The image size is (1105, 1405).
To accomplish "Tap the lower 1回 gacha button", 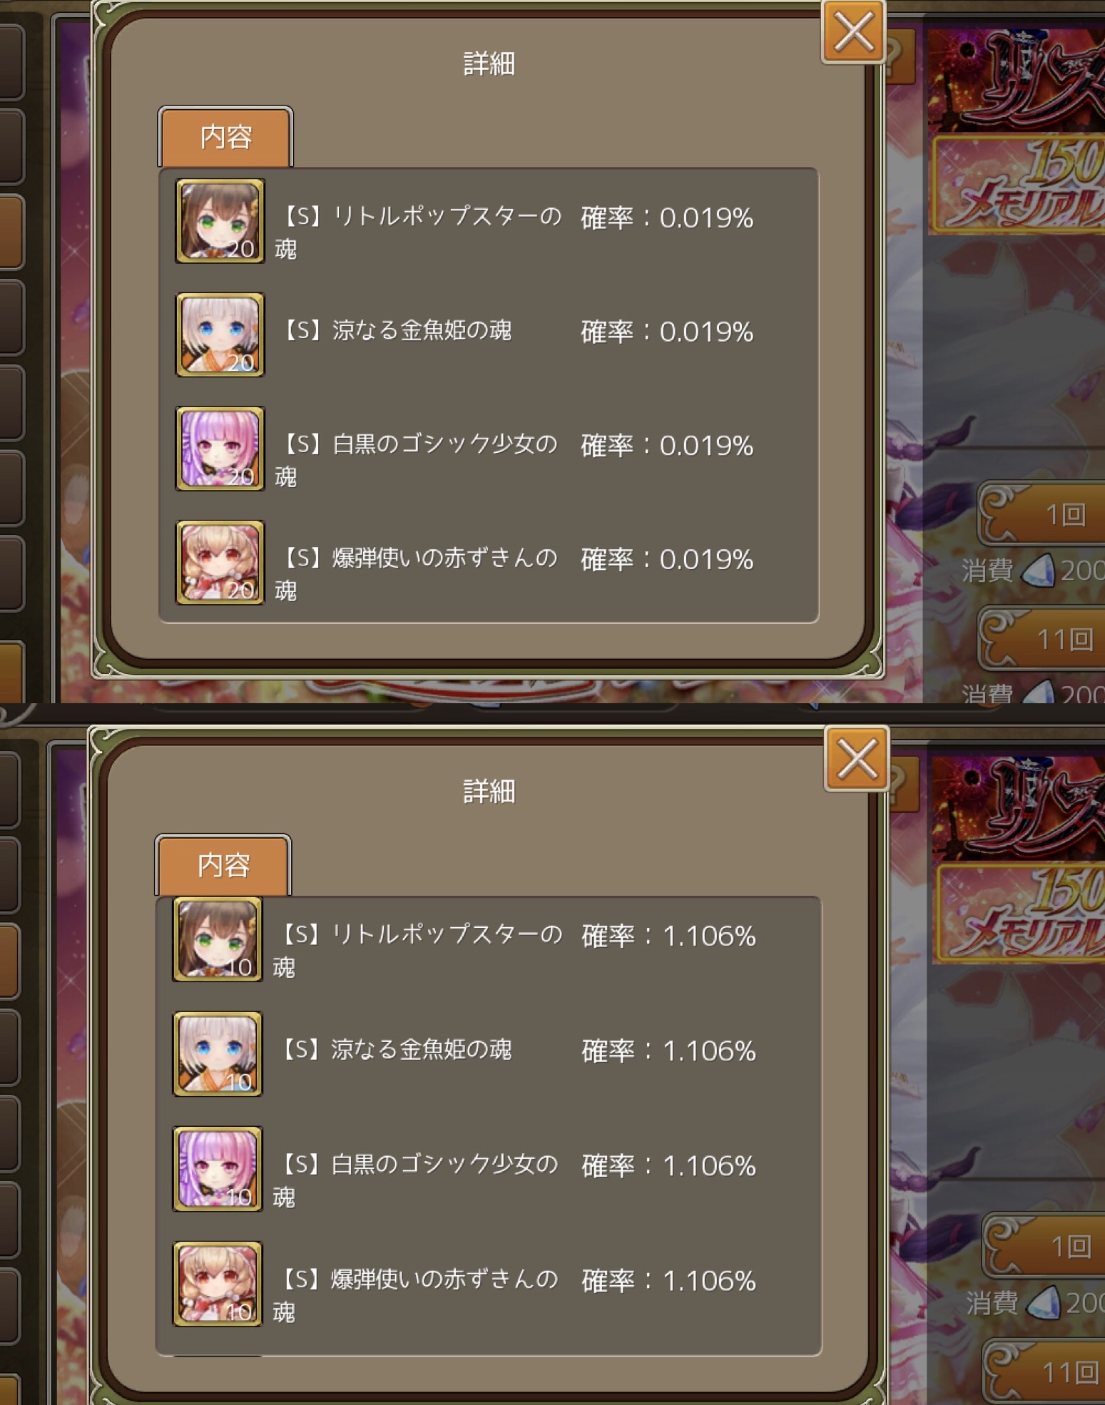I will click(x=1045, y=1245).
